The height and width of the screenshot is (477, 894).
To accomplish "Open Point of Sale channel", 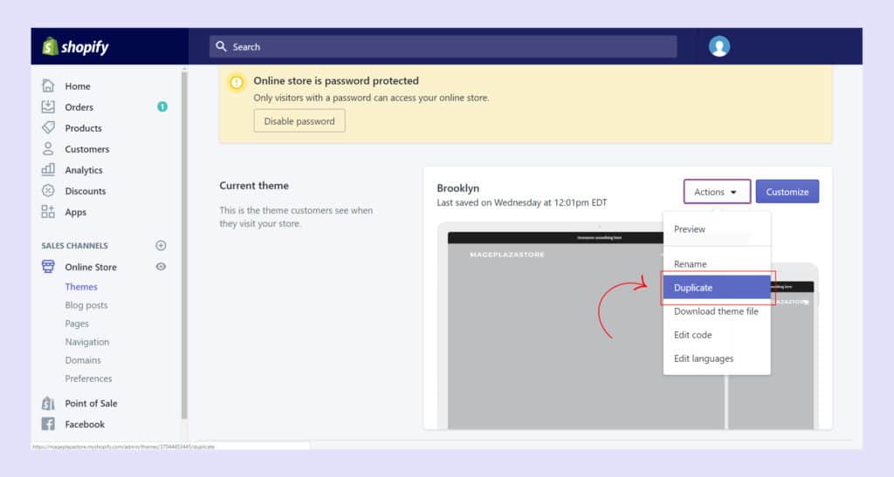I will [x=91, y=404].
